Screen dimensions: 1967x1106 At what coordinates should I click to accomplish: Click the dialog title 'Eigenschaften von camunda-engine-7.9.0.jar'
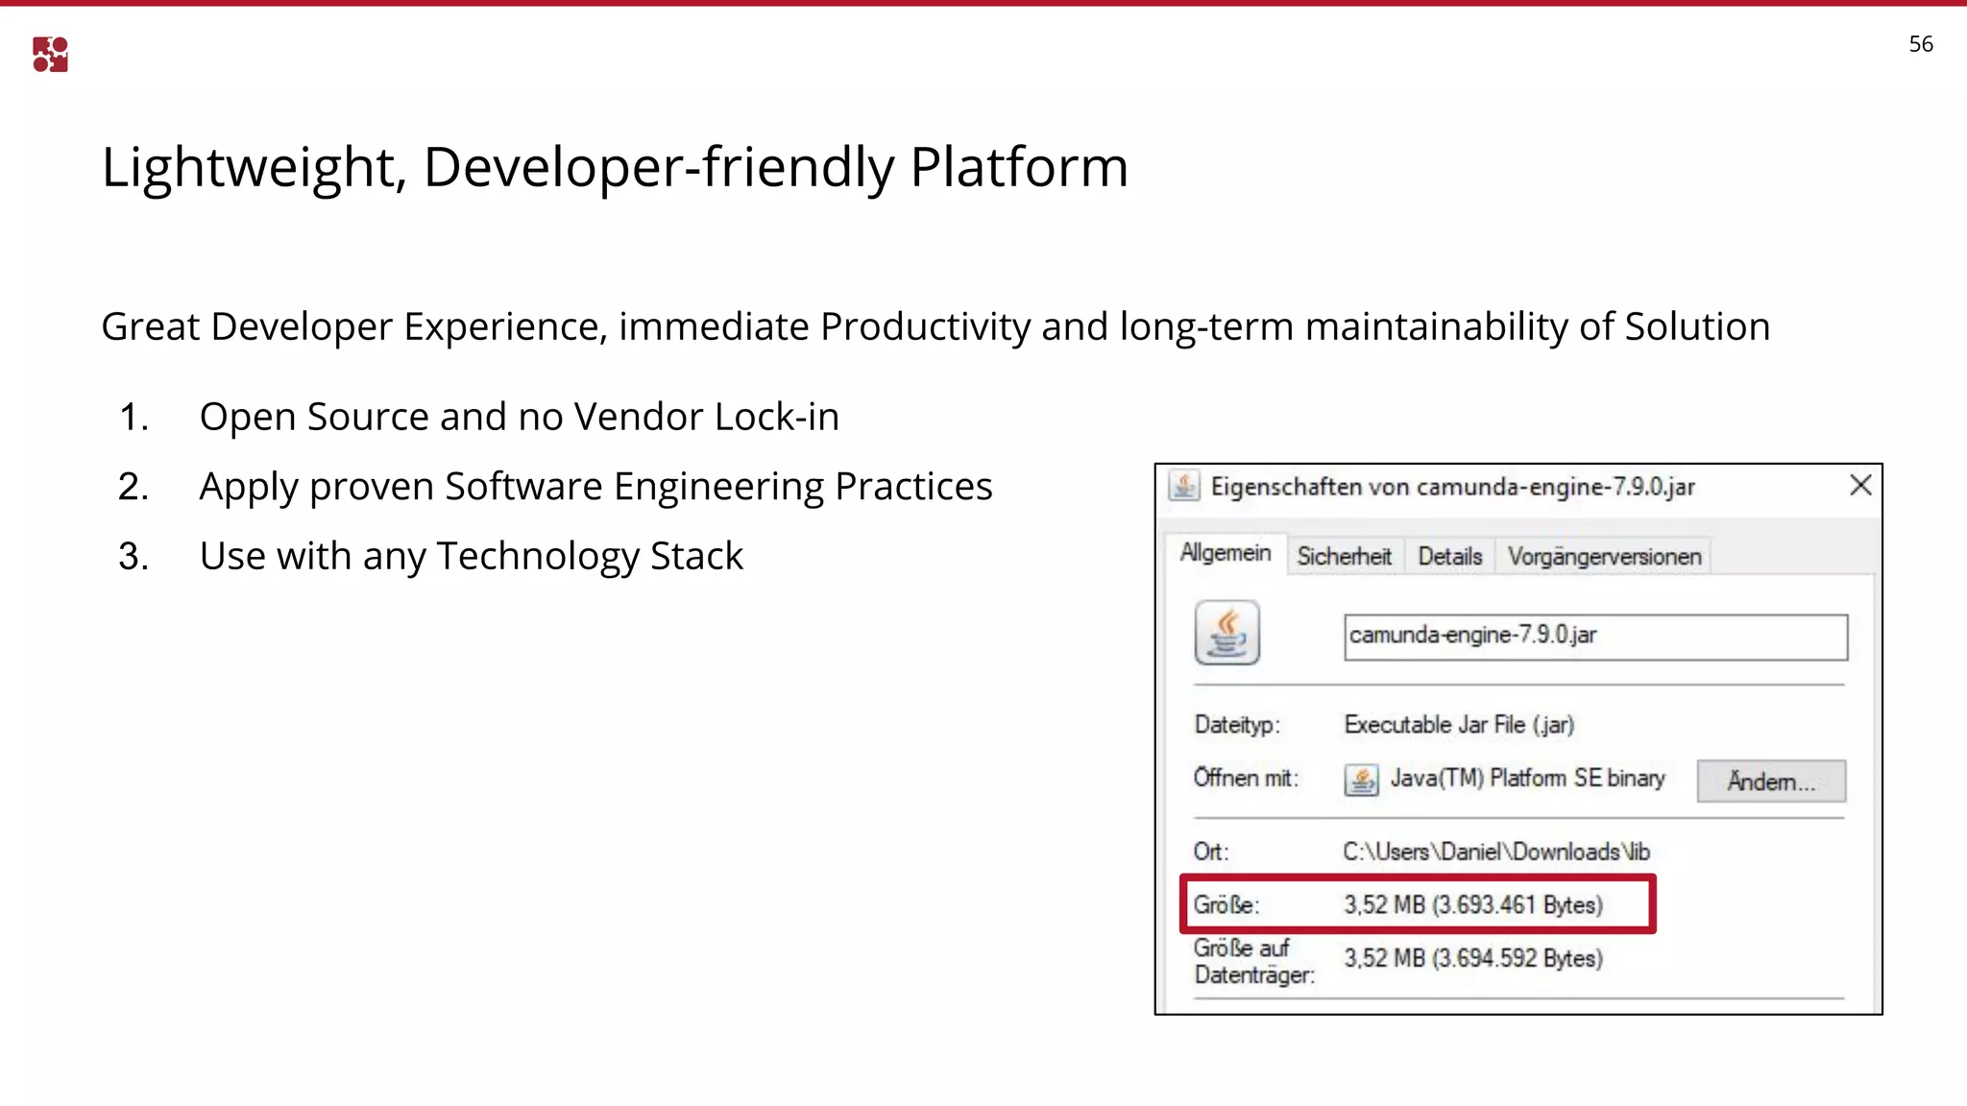(1452, 487)
